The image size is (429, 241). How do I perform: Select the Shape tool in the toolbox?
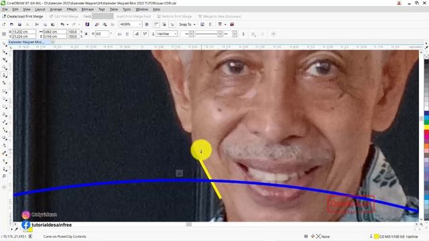tap(5, 52)
